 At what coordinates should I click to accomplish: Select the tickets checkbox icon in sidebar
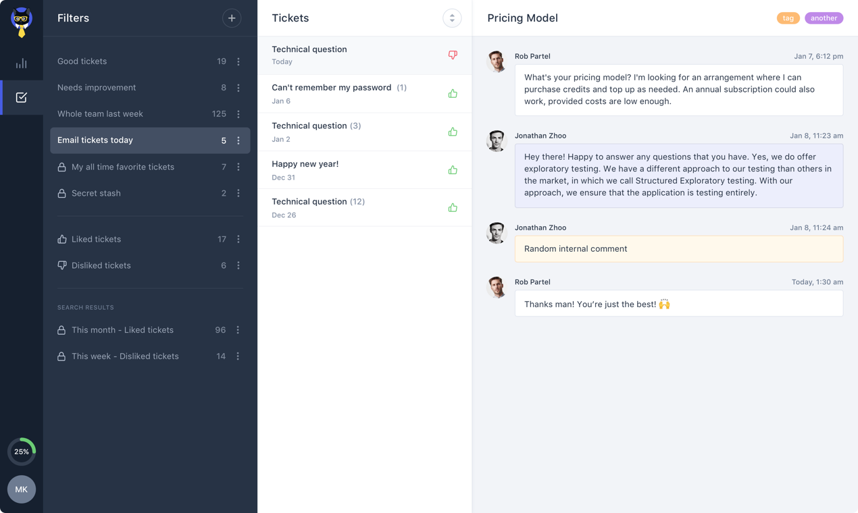click(21, 97)
